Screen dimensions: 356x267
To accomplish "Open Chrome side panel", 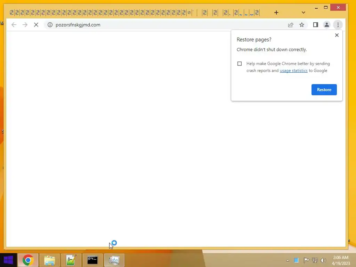I will pyautogui.click(x=316, y=25).
